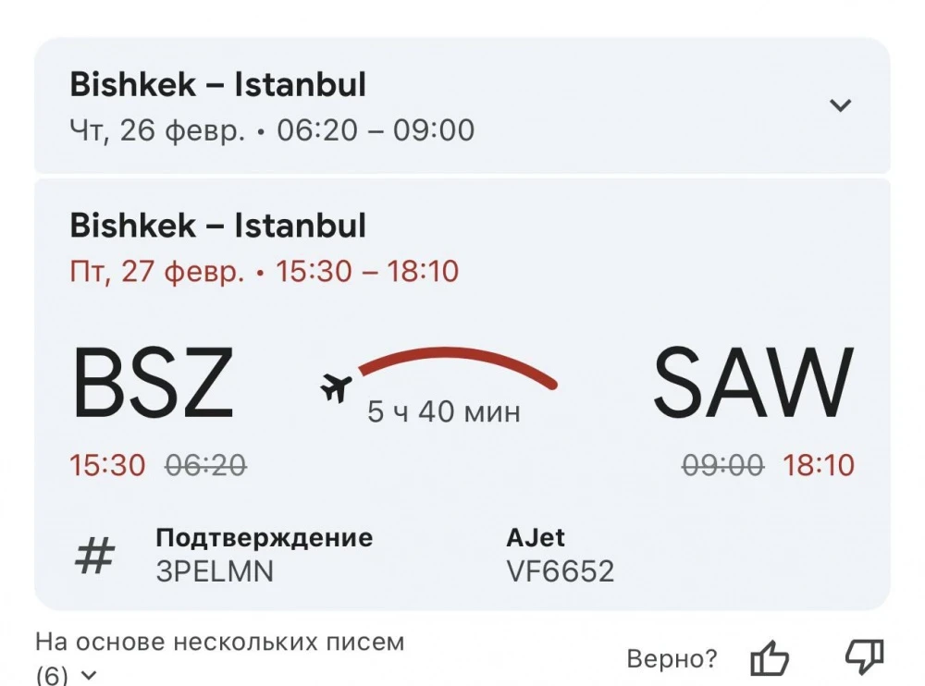Click the confirmation code 3PELMN
This screenshot has height=686, width=925.
click(x=215, y=571)
